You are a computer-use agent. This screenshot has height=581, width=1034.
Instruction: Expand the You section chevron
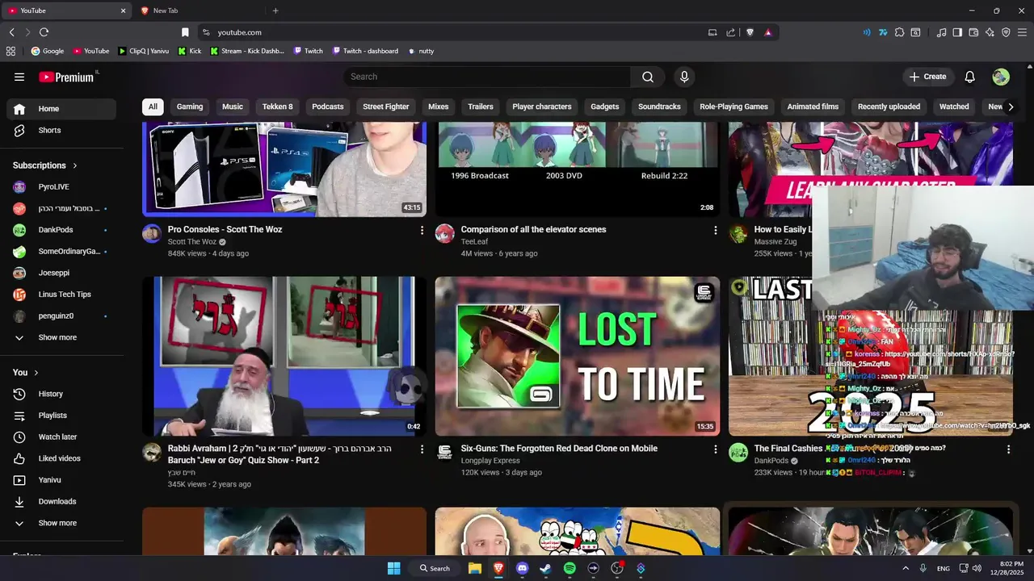[x=36, y=373]
